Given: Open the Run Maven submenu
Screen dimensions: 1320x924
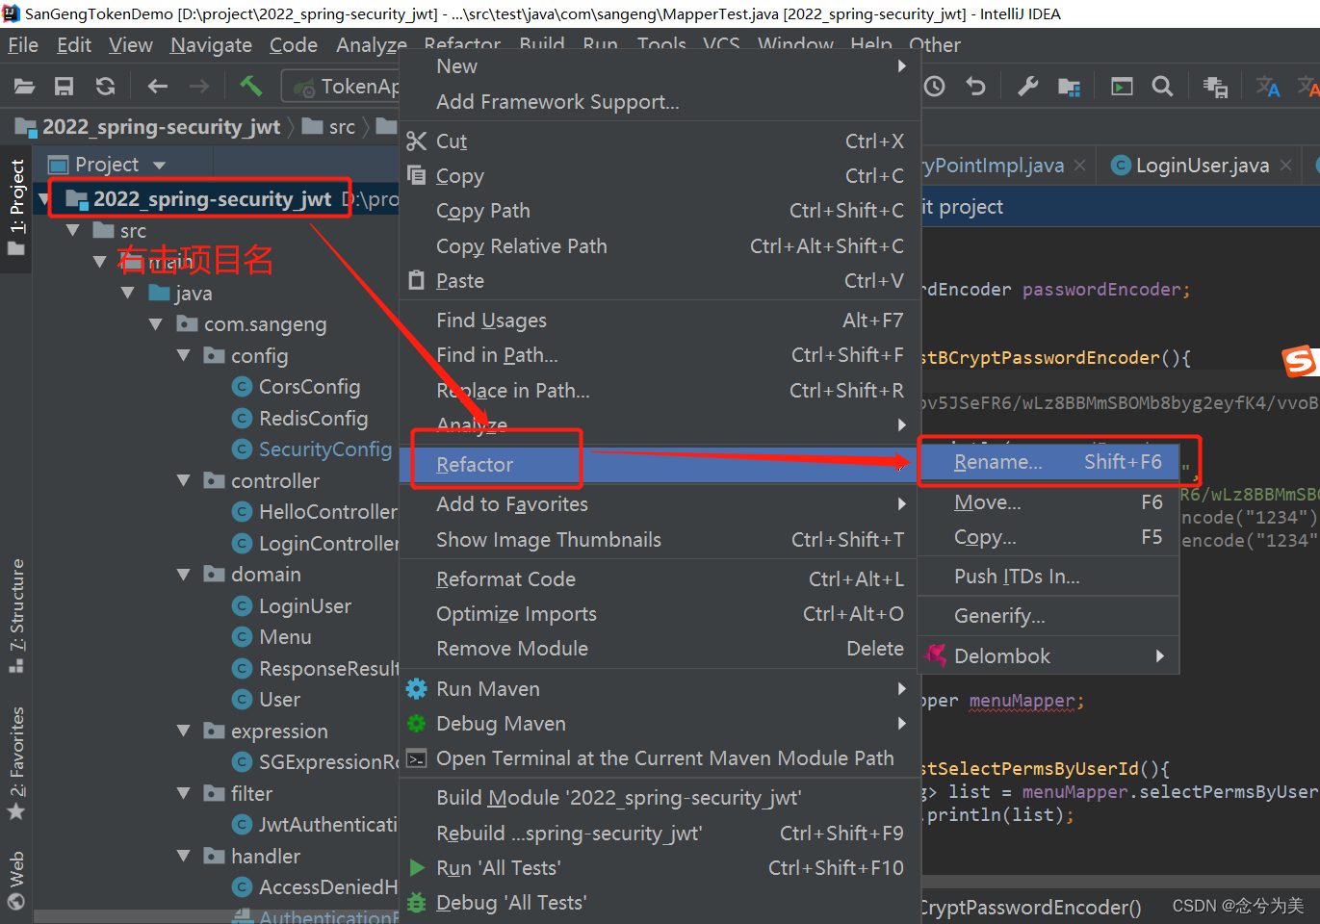Looking at the screenshot, I should [660, 689].
